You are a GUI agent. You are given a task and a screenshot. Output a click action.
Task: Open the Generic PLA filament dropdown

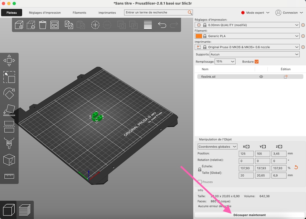coord(247,36)
